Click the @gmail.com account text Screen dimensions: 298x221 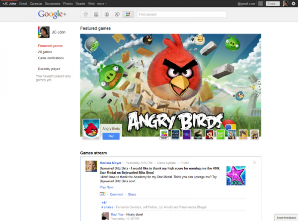click(x=246, y=3)
